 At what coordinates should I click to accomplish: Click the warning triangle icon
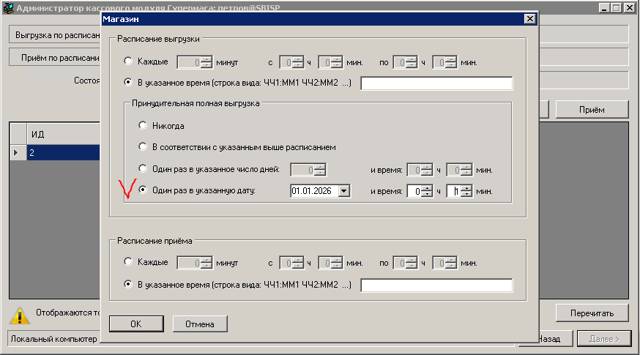[20, 315]
